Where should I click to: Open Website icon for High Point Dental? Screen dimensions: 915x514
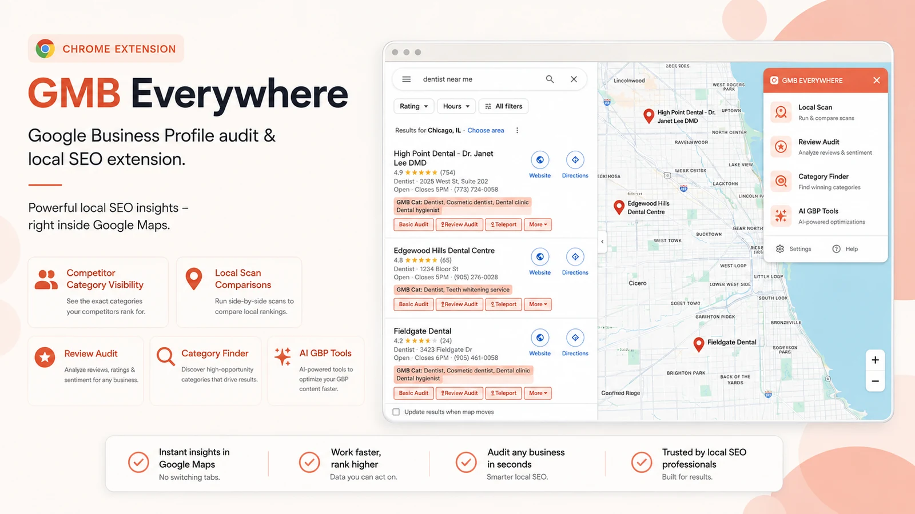click(540, 160)
